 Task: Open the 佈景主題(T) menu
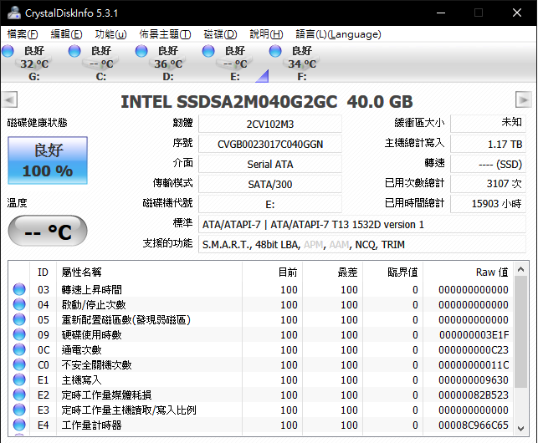(165, 34)
